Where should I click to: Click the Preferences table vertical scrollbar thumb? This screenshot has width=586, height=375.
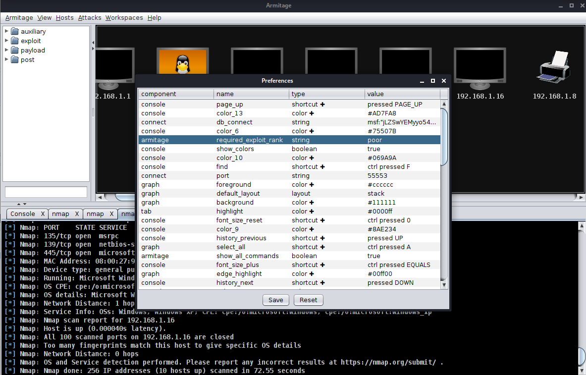(x=444, y=136)
